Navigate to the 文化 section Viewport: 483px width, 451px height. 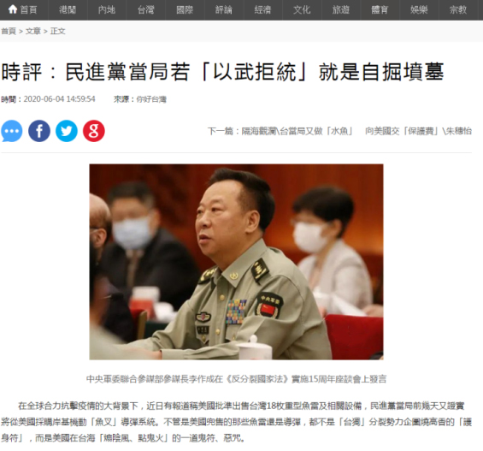302,10
